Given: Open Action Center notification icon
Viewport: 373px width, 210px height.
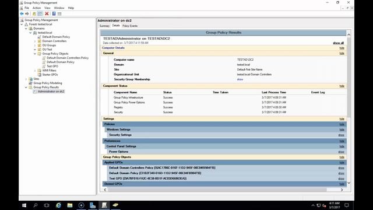Looking at the screenshot, I should pyautogui.click(x=347, y=205).
